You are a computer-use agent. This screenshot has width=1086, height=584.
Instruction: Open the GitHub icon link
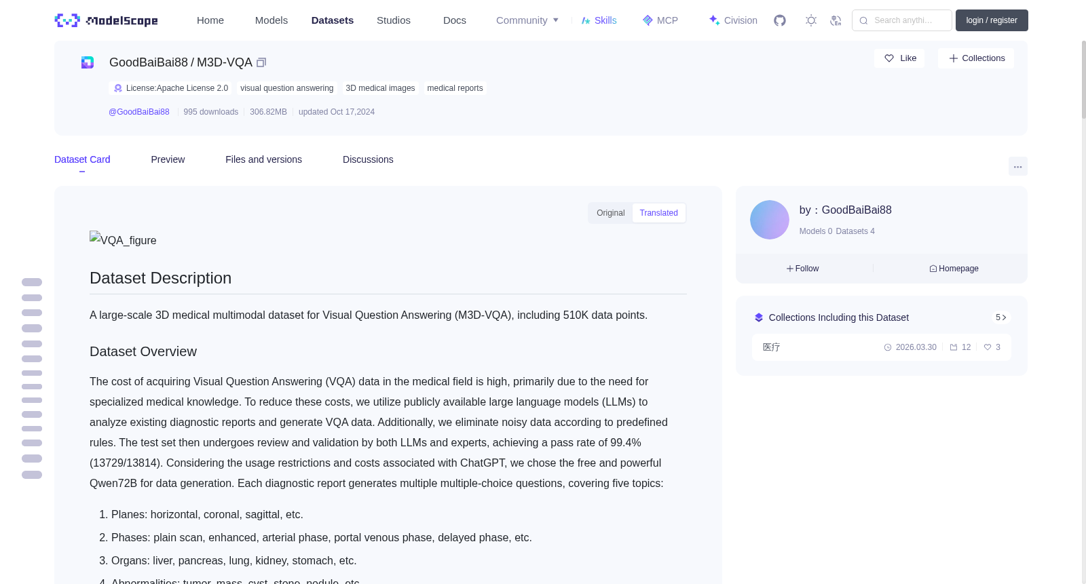tap(780, 20)
